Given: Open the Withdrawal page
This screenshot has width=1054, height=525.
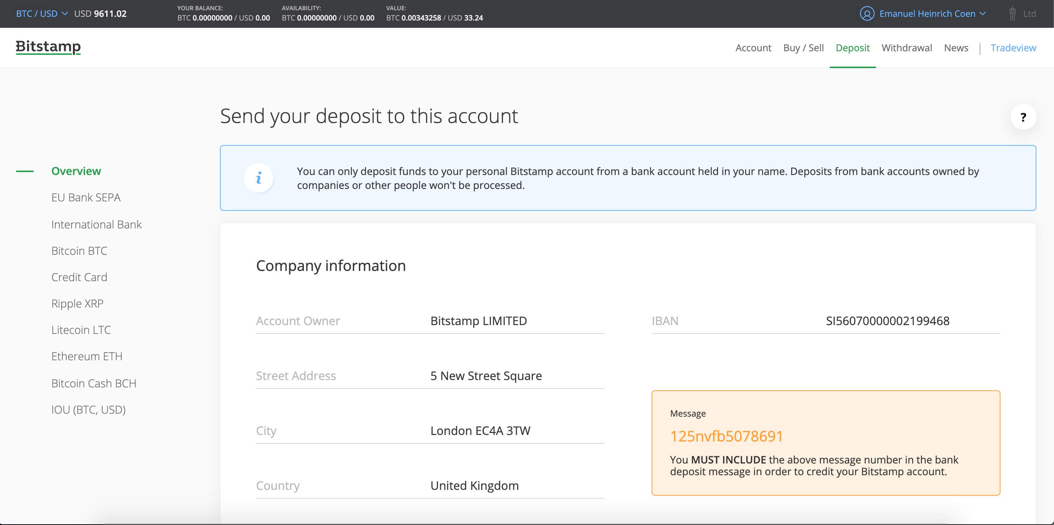Looking at the screenshot, I should tap(906, 48).
